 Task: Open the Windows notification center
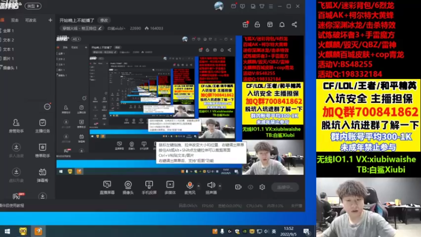(x=306, y=231)
